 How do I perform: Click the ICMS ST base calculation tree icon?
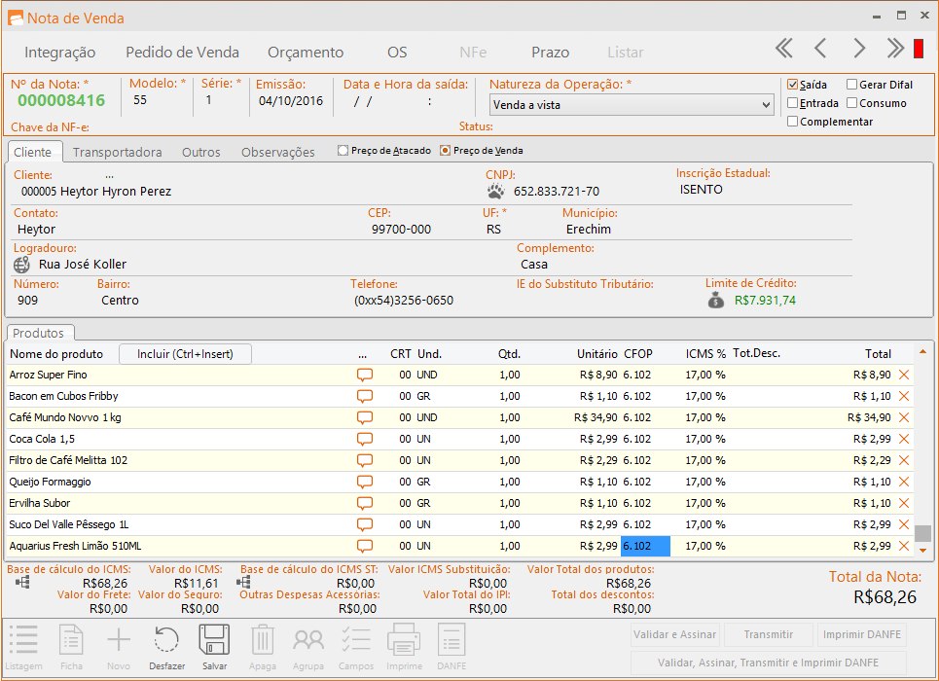[x=243, y=582]
